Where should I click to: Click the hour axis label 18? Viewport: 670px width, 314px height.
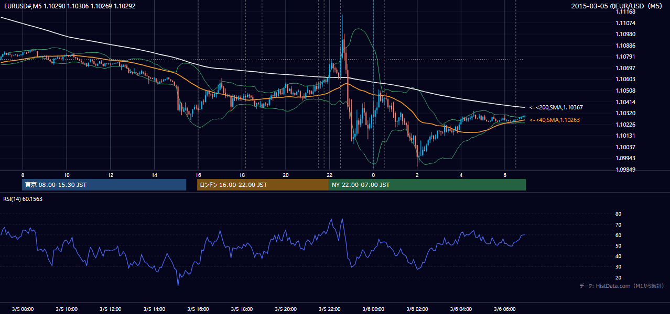(242, 175)
